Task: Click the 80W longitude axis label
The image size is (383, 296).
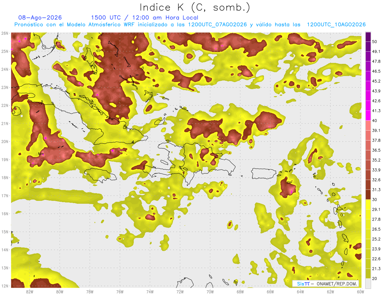Action: point(59,292)
